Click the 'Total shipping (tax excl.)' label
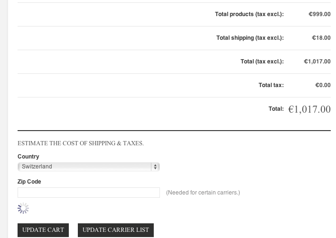Image resolution: width=336 pixels, height=238 pixels. click(250, 38)
